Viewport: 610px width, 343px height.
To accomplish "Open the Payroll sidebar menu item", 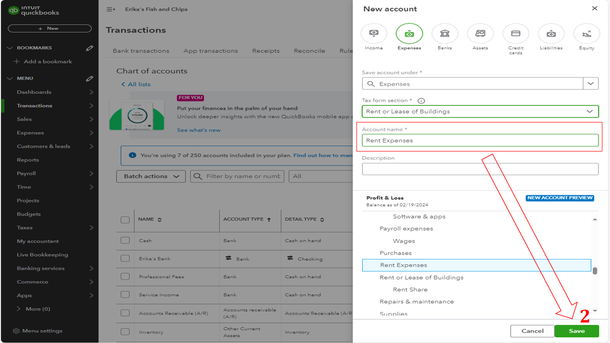I will (x=26, y=173).
